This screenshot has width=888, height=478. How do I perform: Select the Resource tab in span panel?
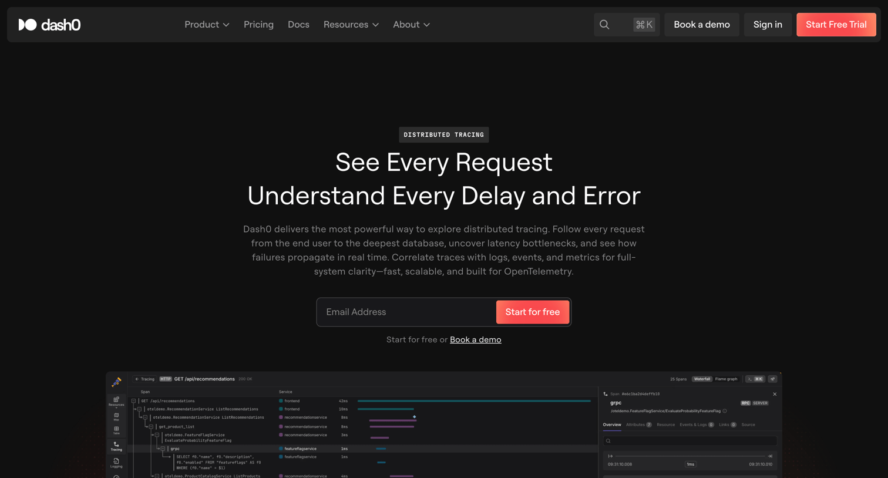point(665,425)
